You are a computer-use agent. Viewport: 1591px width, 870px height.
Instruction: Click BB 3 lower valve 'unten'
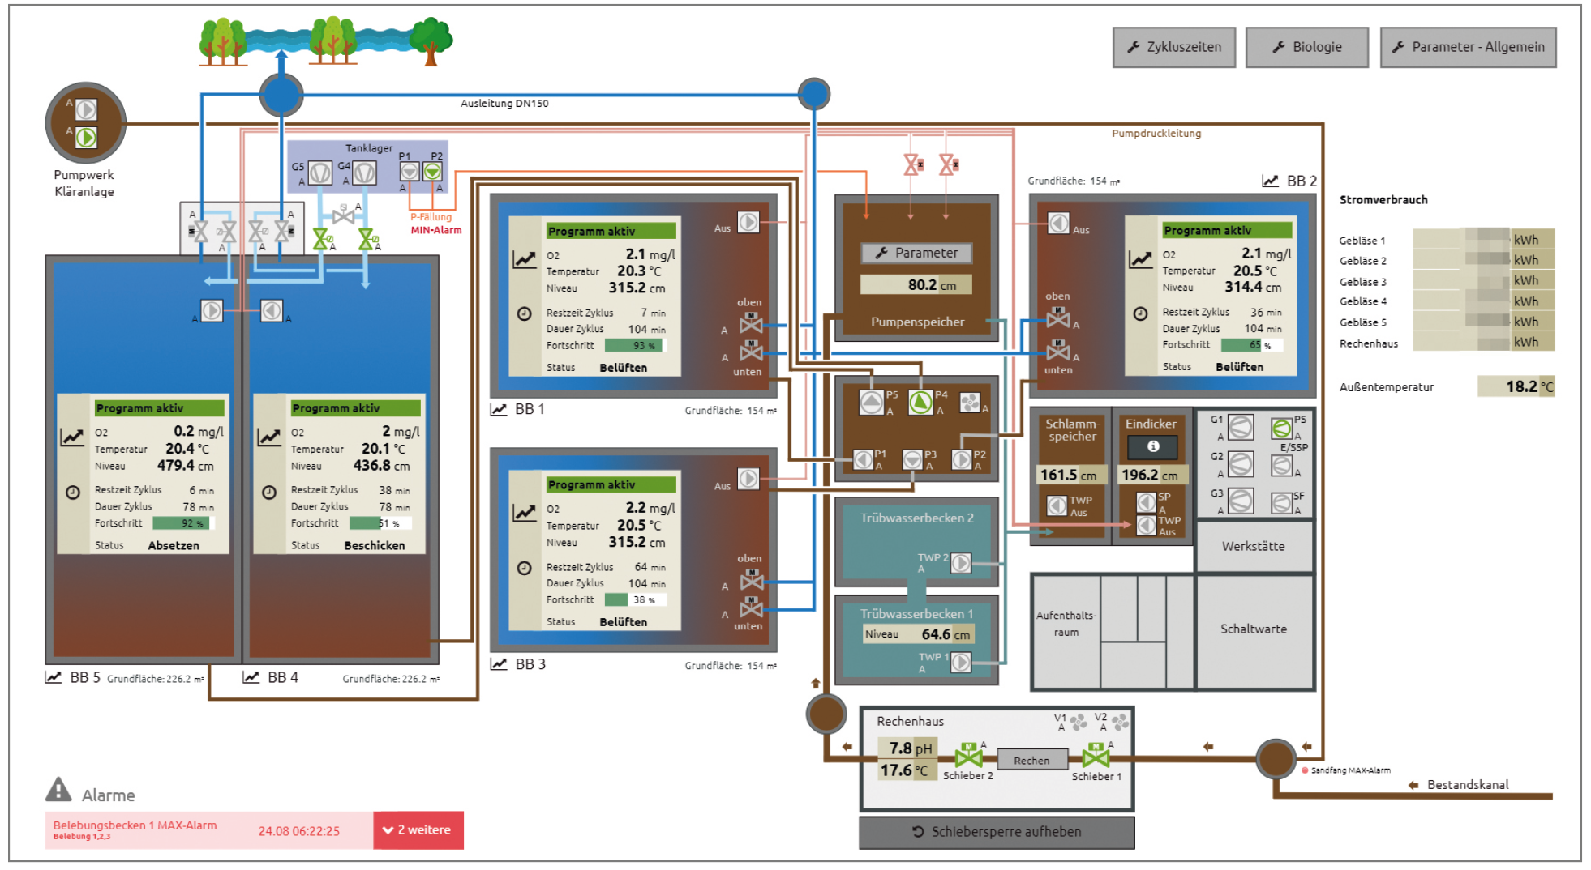coord(751,608)
